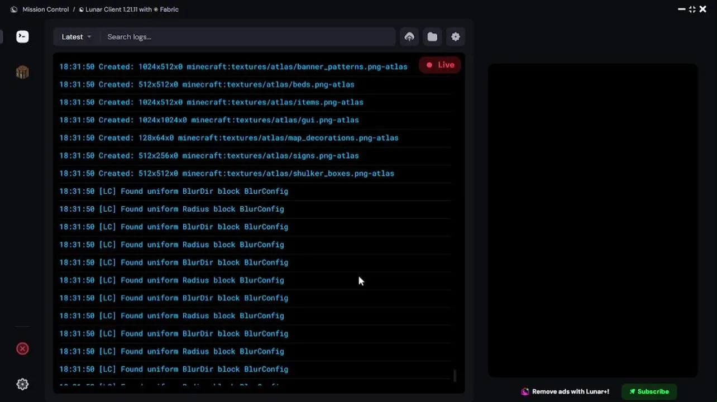The width and height of the screenshot is (717, 402).
Task: Click the Lunar+ logo beside Remove ads
Action: point(525,392)
